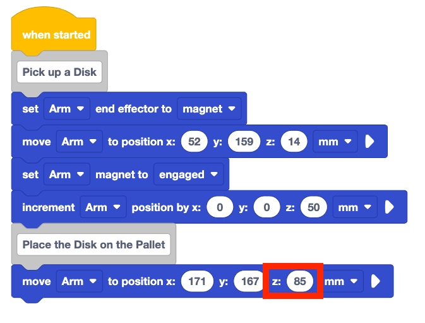Open mm units dropdown in first move block
The height and width of the screenshot is (323, 425).
(335, 142)
